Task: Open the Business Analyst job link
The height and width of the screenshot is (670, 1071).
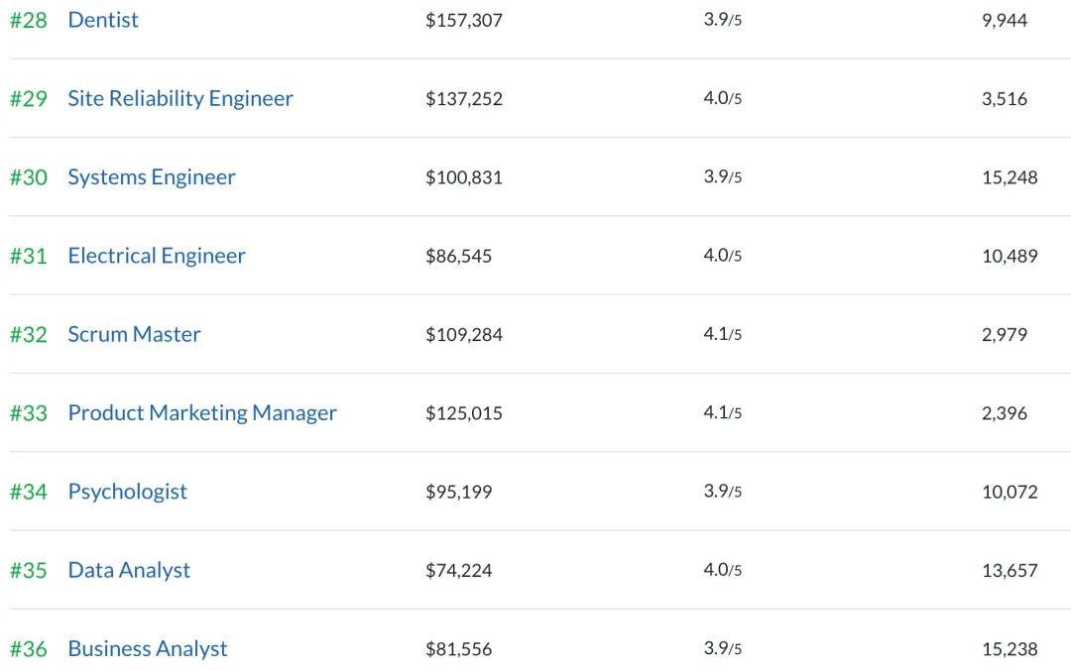Action: coord(148,649)
